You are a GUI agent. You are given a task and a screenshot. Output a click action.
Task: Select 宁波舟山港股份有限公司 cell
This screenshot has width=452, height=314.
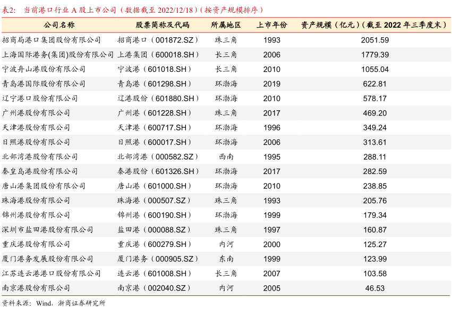pyautogui.click(x=44, y=69)
